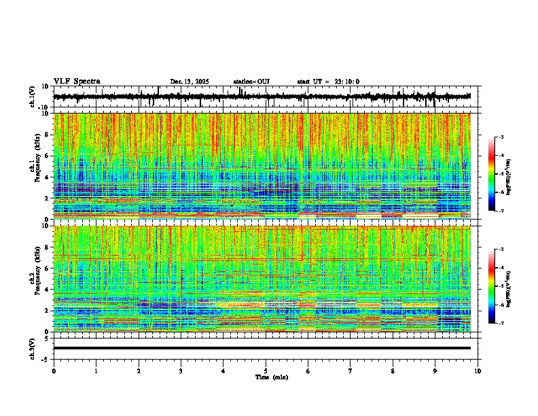Click the "1" tick on the time axis
Image resolution: width=538 pixels, height=416 pixels.
click(x=96, y=371)
